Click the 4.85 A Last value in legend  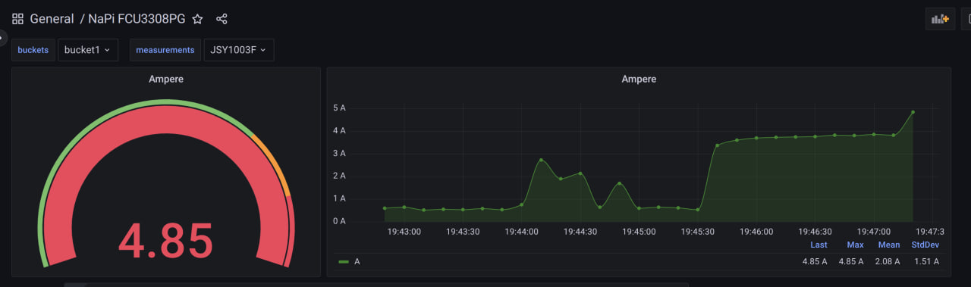click(x=815, y=261)
